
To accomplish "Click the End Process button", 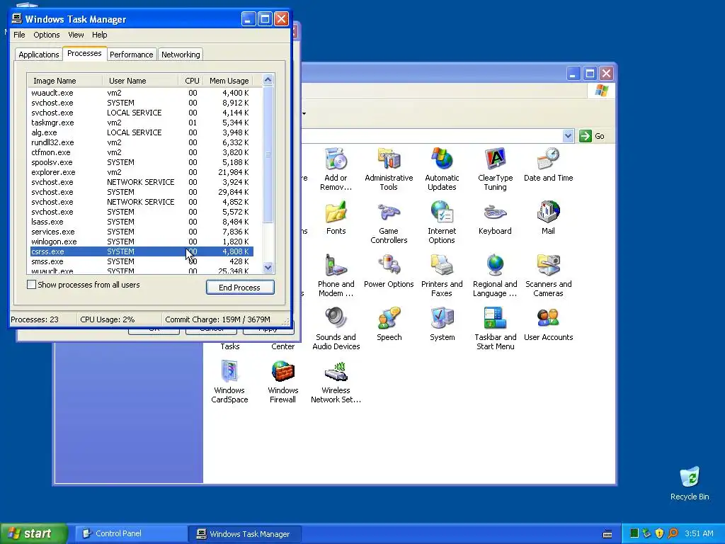I will point(240,288).
